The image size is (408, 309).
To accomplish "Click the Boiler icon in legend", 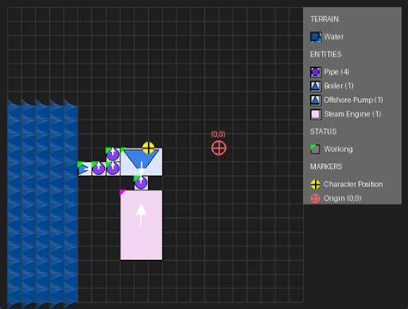I will (x=316, y=86).
